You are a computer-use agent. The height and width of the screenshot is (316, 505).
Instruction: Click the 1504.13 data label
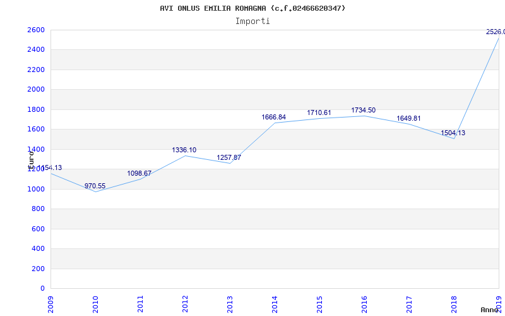[453, 133]
